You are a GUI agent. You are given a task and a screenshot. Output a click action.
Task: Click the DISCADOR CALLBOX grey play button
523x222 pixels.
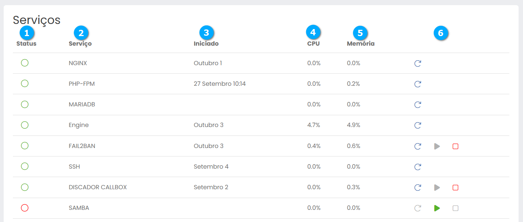(x=437, y=187)
